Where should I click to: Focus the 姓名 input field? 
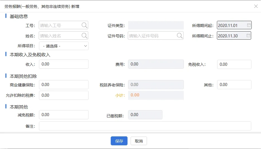60,36
